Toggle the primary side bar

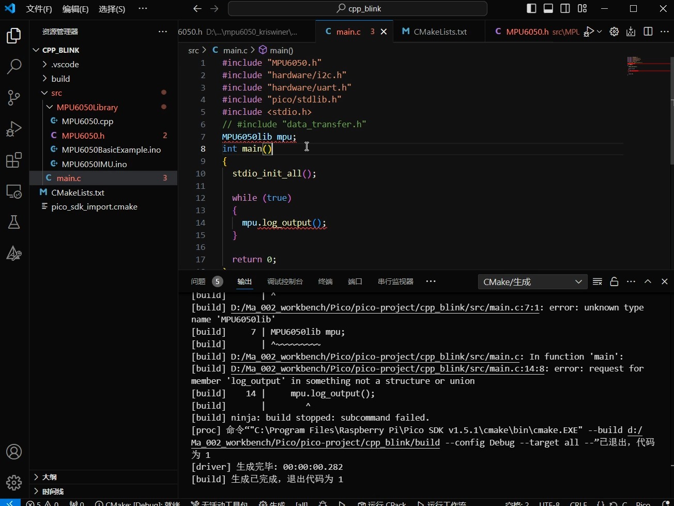(x=531, y=8)
